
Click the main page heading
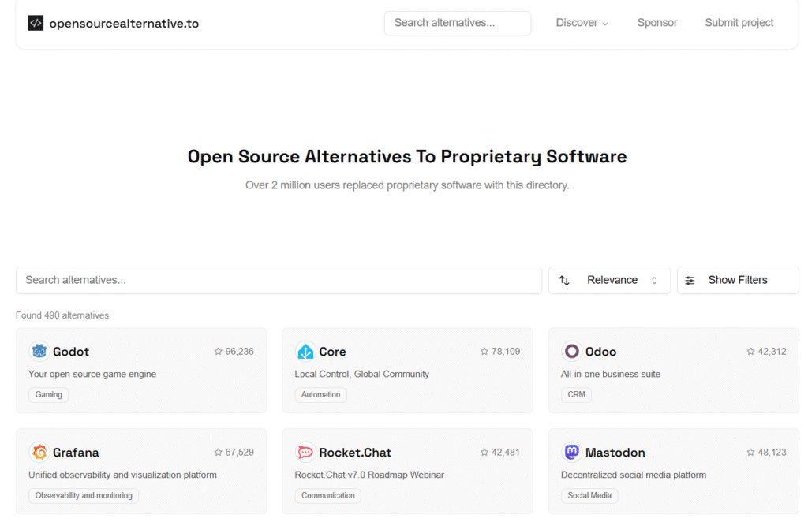point(407,156)
